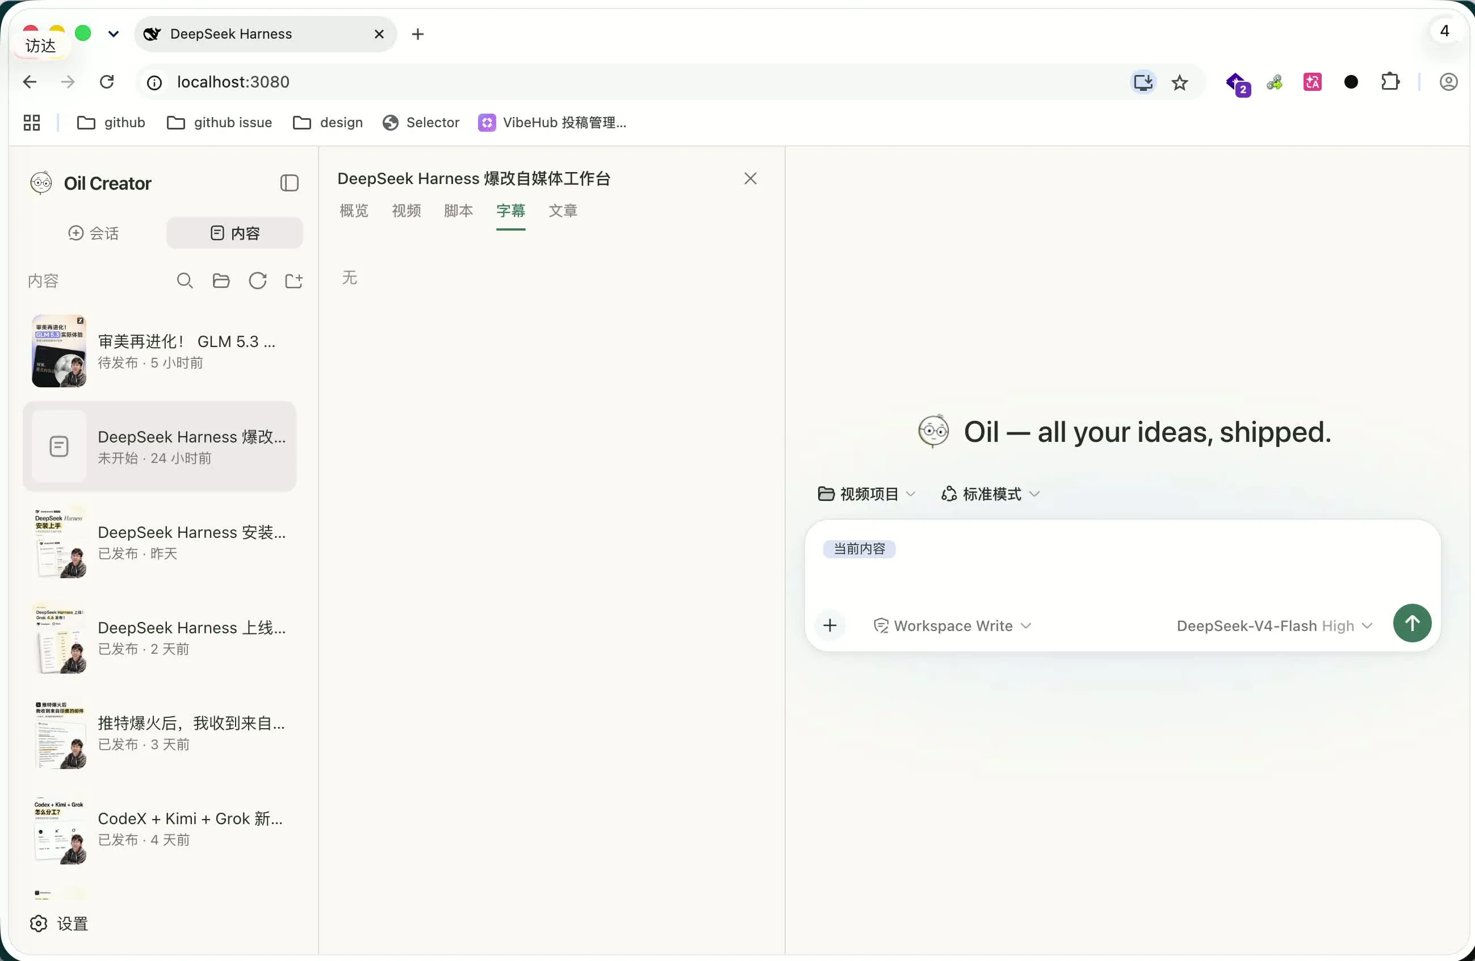This screenshot has height=961, width=1475.
Task: Open 审美再进化 GLM 5.3 content item
Action: (160, 351)
